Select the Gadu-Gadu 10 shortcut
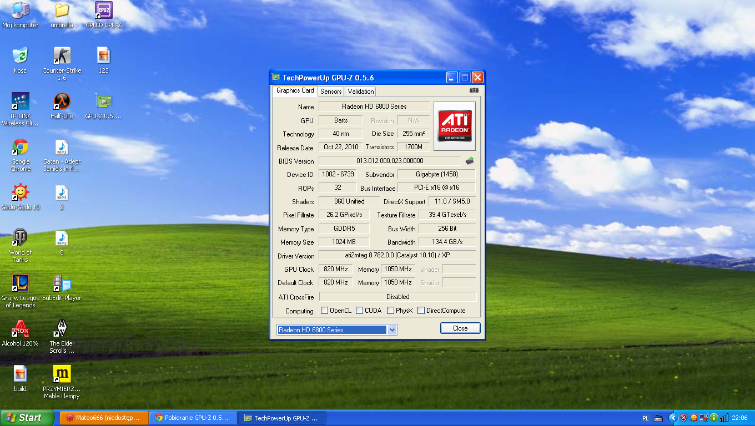 (21, 197)
